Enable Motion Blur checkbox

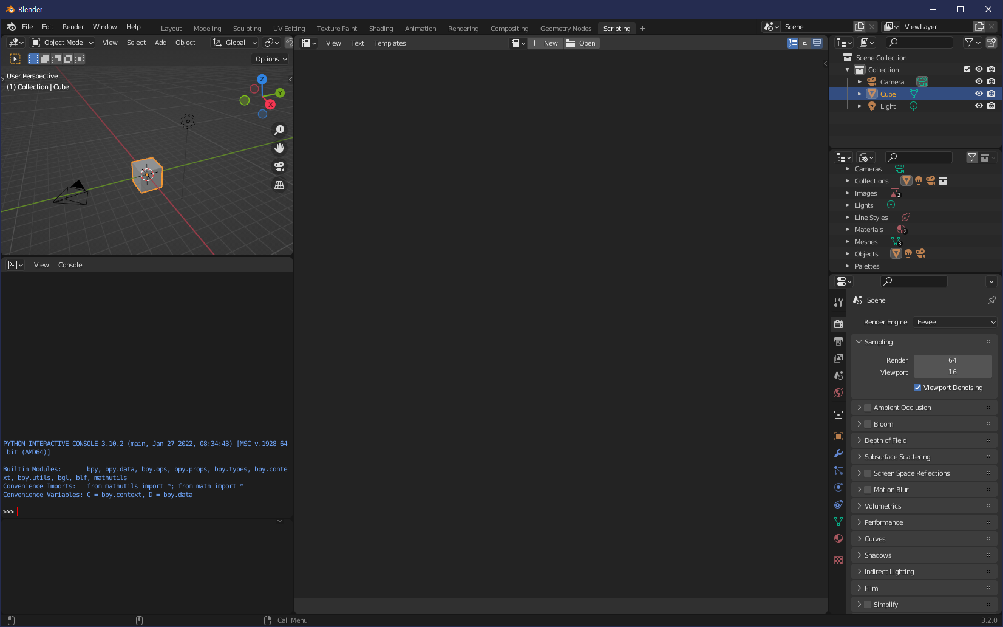[x=868, y=490]
